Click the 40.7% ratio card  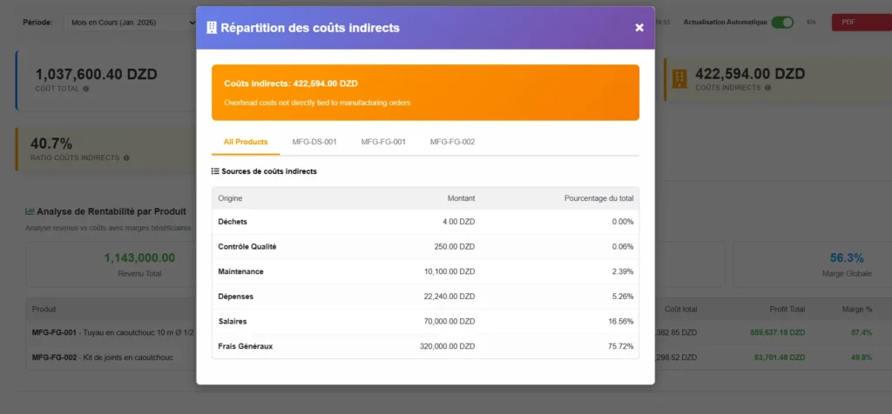[x=106, y=150]
